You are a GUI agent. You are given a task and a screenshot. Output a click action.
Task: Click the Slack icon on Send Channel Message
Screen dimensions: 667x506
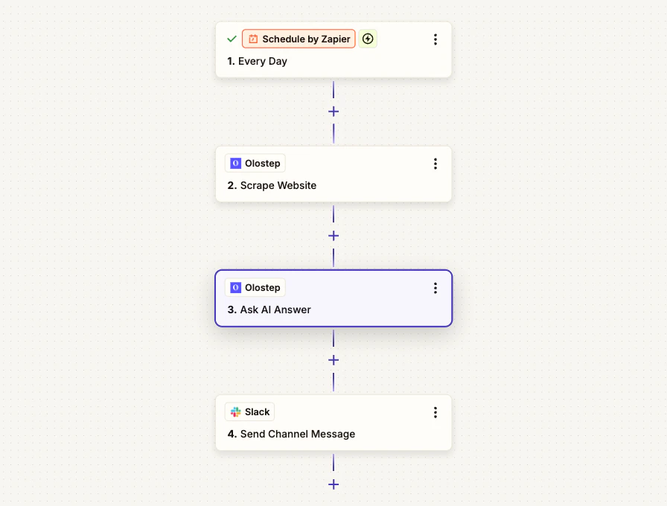235,411
